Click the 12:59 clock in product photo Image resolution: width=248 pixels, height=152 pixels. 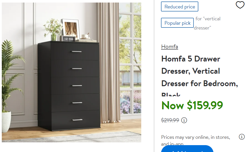pyautogui.click(x=68, y=39)
